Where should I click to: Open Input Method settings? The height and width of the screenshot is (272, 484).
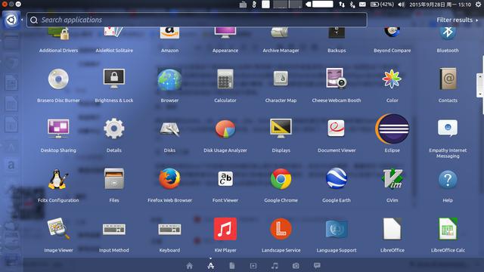(114, 230)
